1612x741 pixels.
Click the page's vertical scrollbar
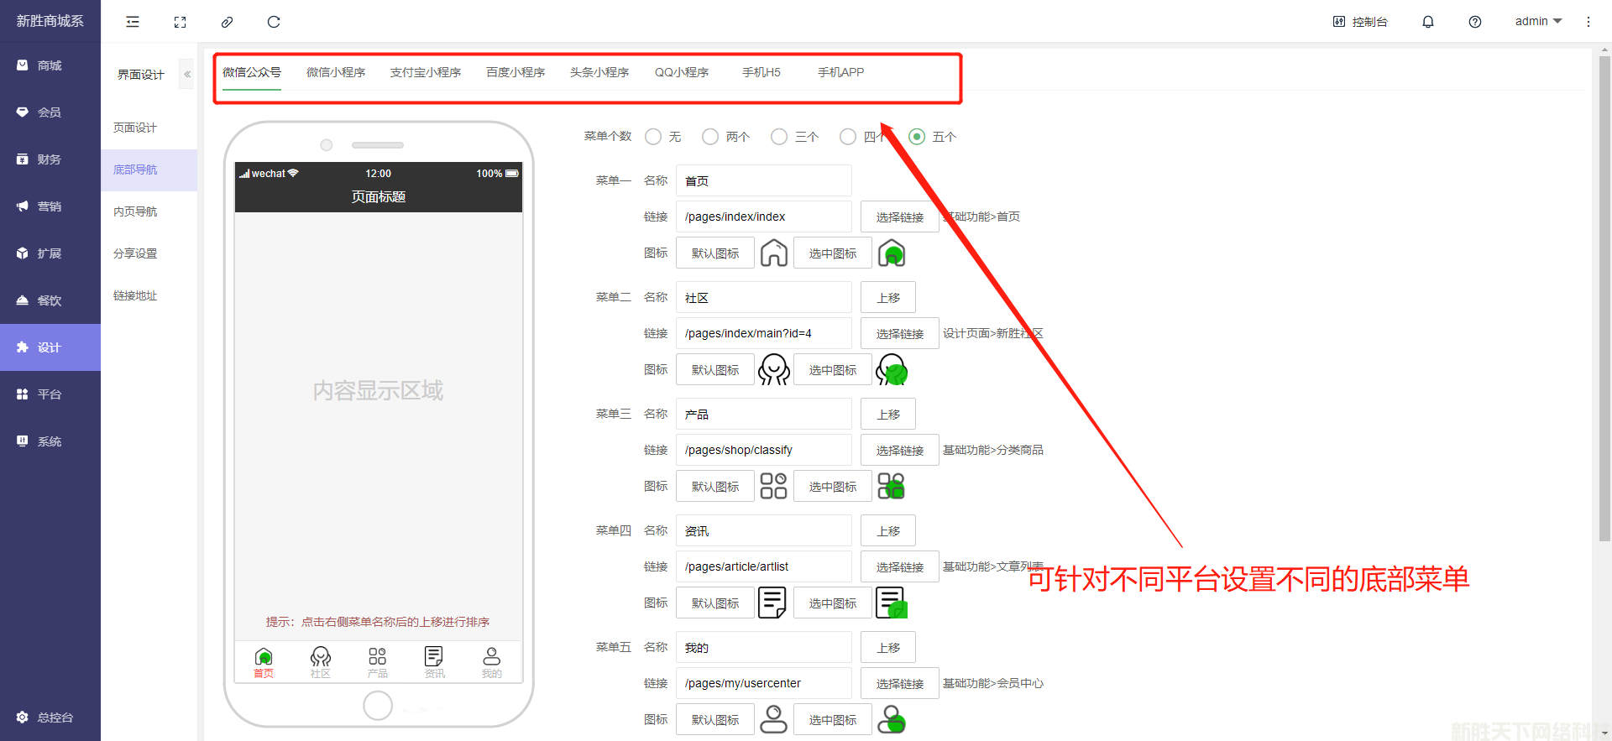tap(1604, 294)
